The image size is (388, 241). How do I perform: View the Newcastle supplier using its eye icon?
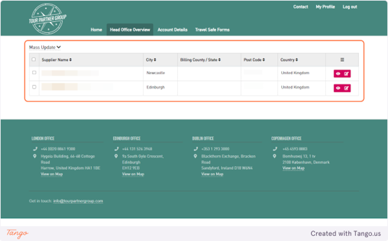coord(338,74)
